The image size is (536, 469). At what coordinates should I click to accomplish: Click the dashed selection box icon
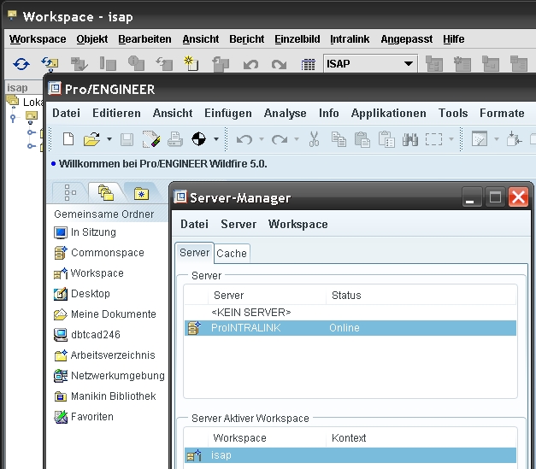coord(433,139)
